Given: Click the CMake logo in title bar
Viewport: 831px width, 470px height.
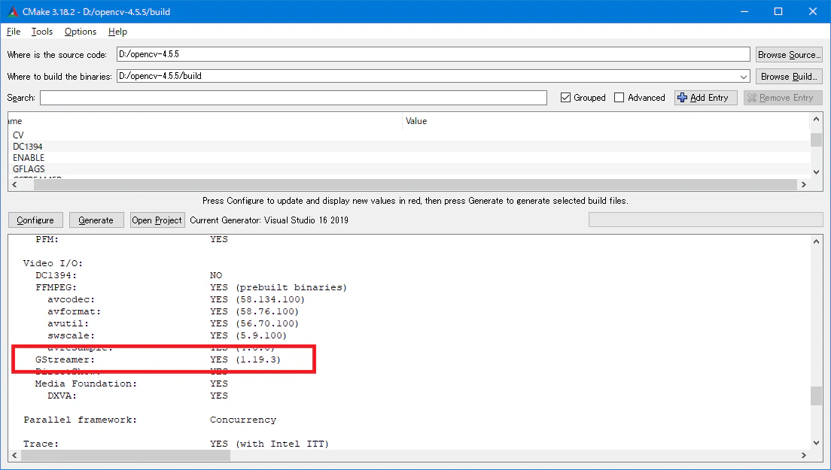Looking at the screenshot, I should click(x=13, y=11).
